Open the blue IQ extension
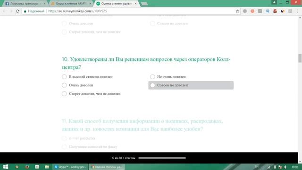This screenshot has width=302, height=170. click(x=268, y=11)
